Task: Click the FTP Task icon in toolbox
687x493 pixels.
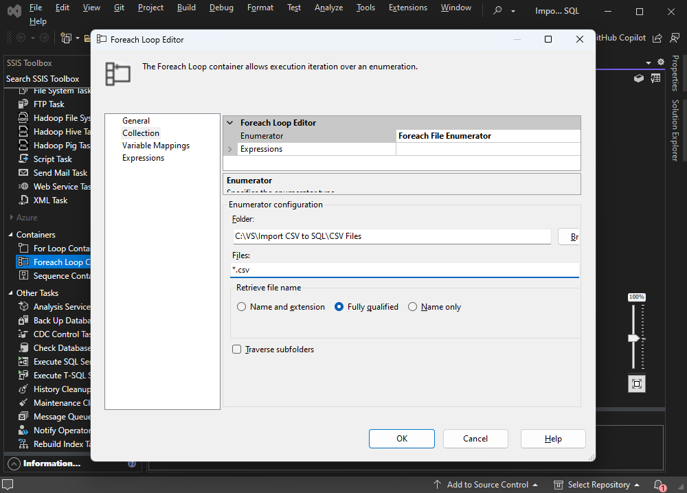Action: click(23, 104)
